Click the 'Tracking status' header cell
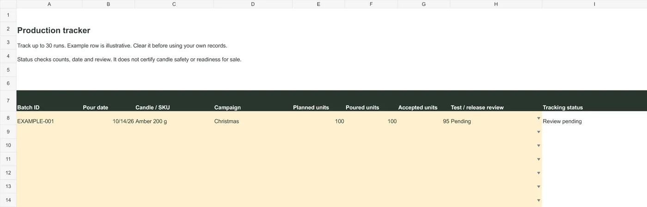The width and height of the screenshot is (647, 207). [x=594, y=101]
